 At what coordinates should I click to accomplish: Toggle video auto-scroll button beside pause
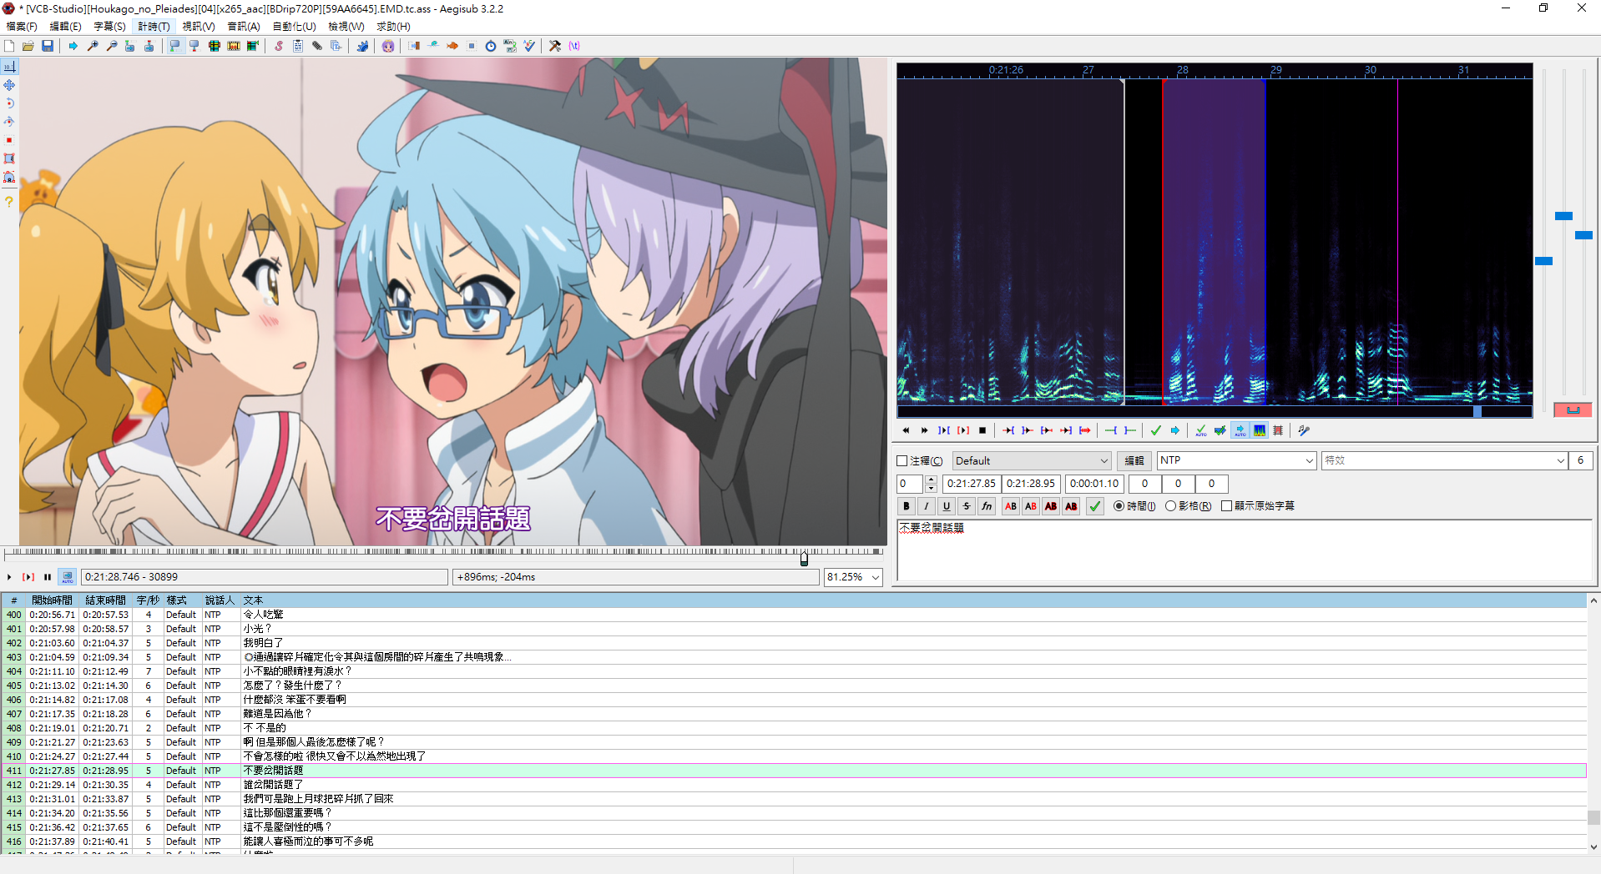click(68, 577)
